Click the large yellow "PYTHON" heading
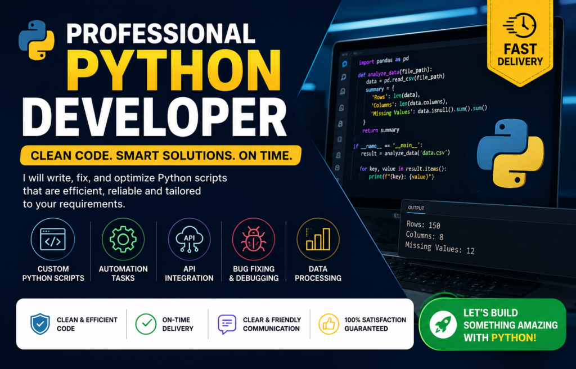 point(173,70)
